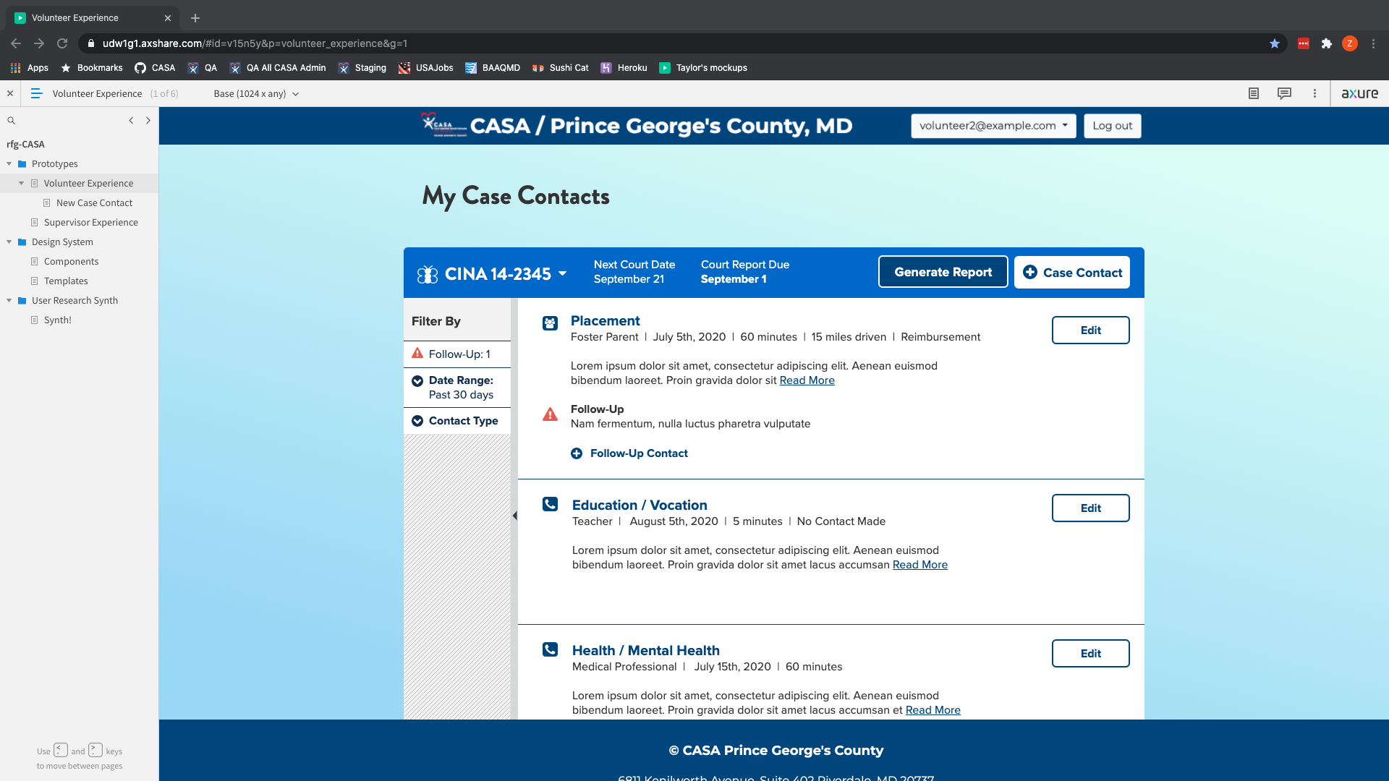Open the volunteer2@example.com dropdown
The image size is (1389, 781).
pyautogui.click(x=993, y=126)
